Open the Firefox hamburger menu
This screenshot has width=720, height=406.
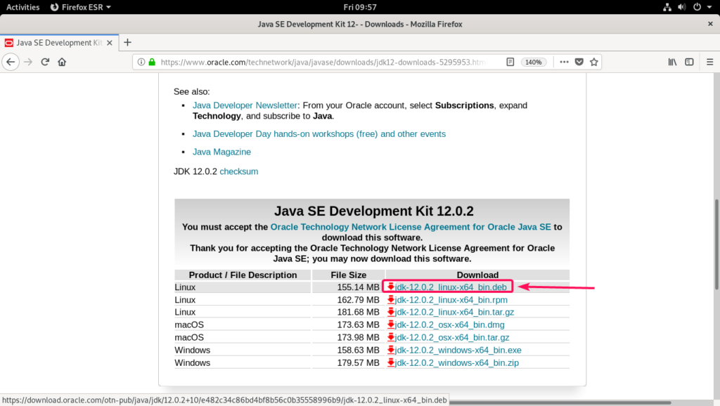[x=708, y=62]
